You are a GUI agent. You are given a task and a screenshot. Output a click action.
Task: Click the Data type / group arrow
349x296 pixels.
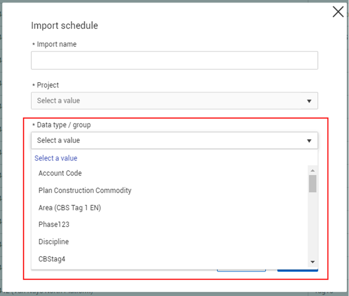(x=309, y=141)
